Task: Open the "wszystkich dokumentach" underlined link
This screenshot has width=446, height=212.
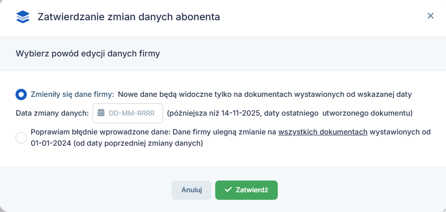Action: pyautogui.click(x=322, y=132)
